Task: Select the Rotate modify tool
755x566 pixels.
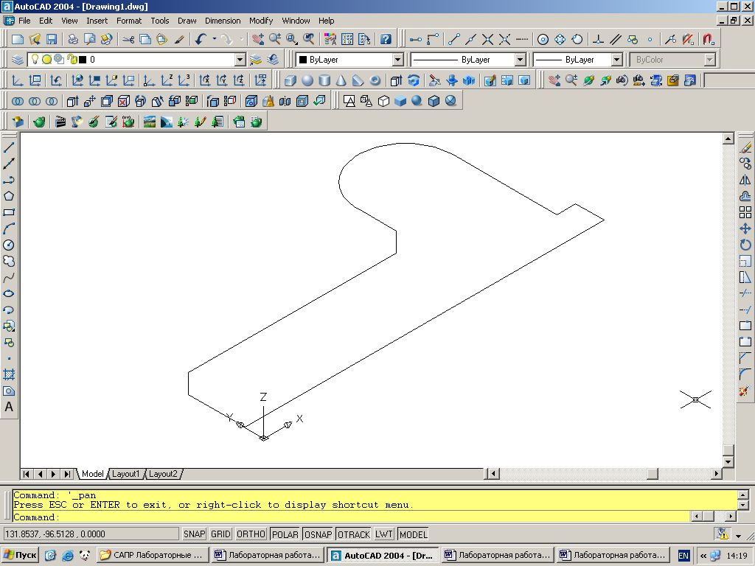Action: (x=745, y=245)
